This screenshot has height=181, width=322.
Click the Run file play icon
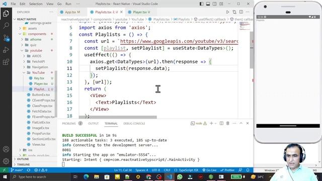pyautogui.click(x=227, y=12)
